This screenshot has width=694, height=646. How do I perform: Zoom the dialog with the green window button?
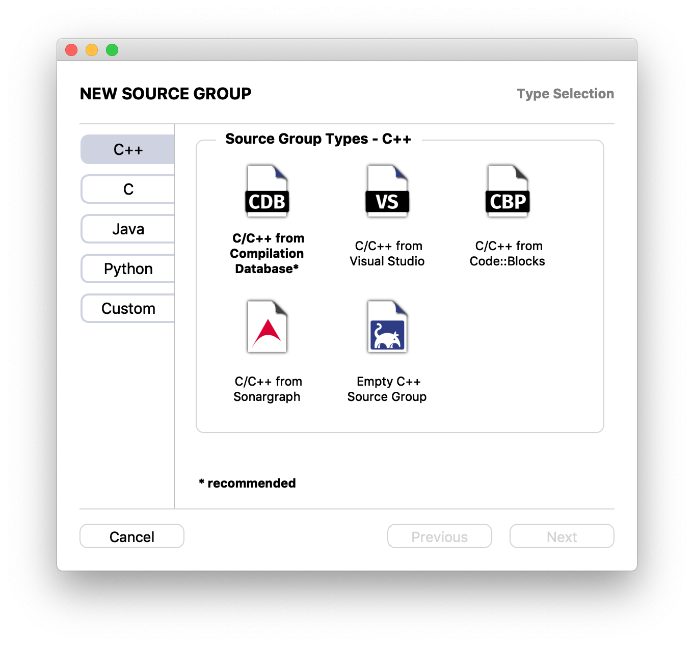[x=112, y=50]
